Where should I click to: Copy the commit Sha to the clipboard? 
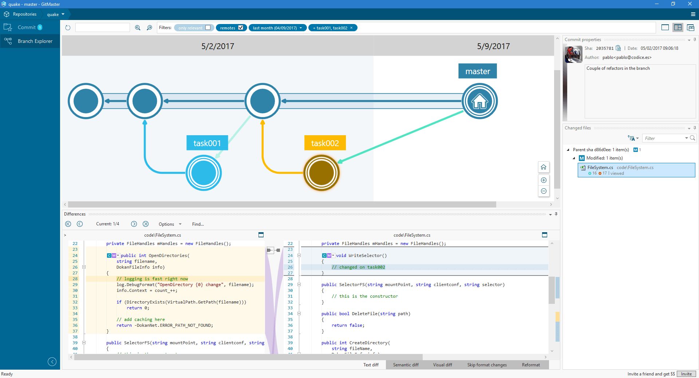tap(618, 48)
